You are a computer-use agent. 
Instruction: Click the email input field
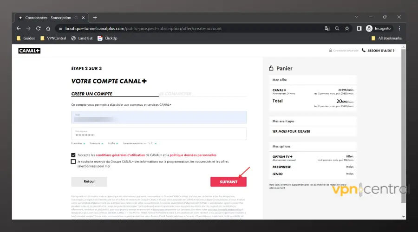pyautogui.click(x=159, y=117)
